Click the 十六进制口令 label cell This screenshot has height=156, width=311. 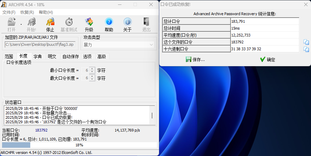click(196, 49)
